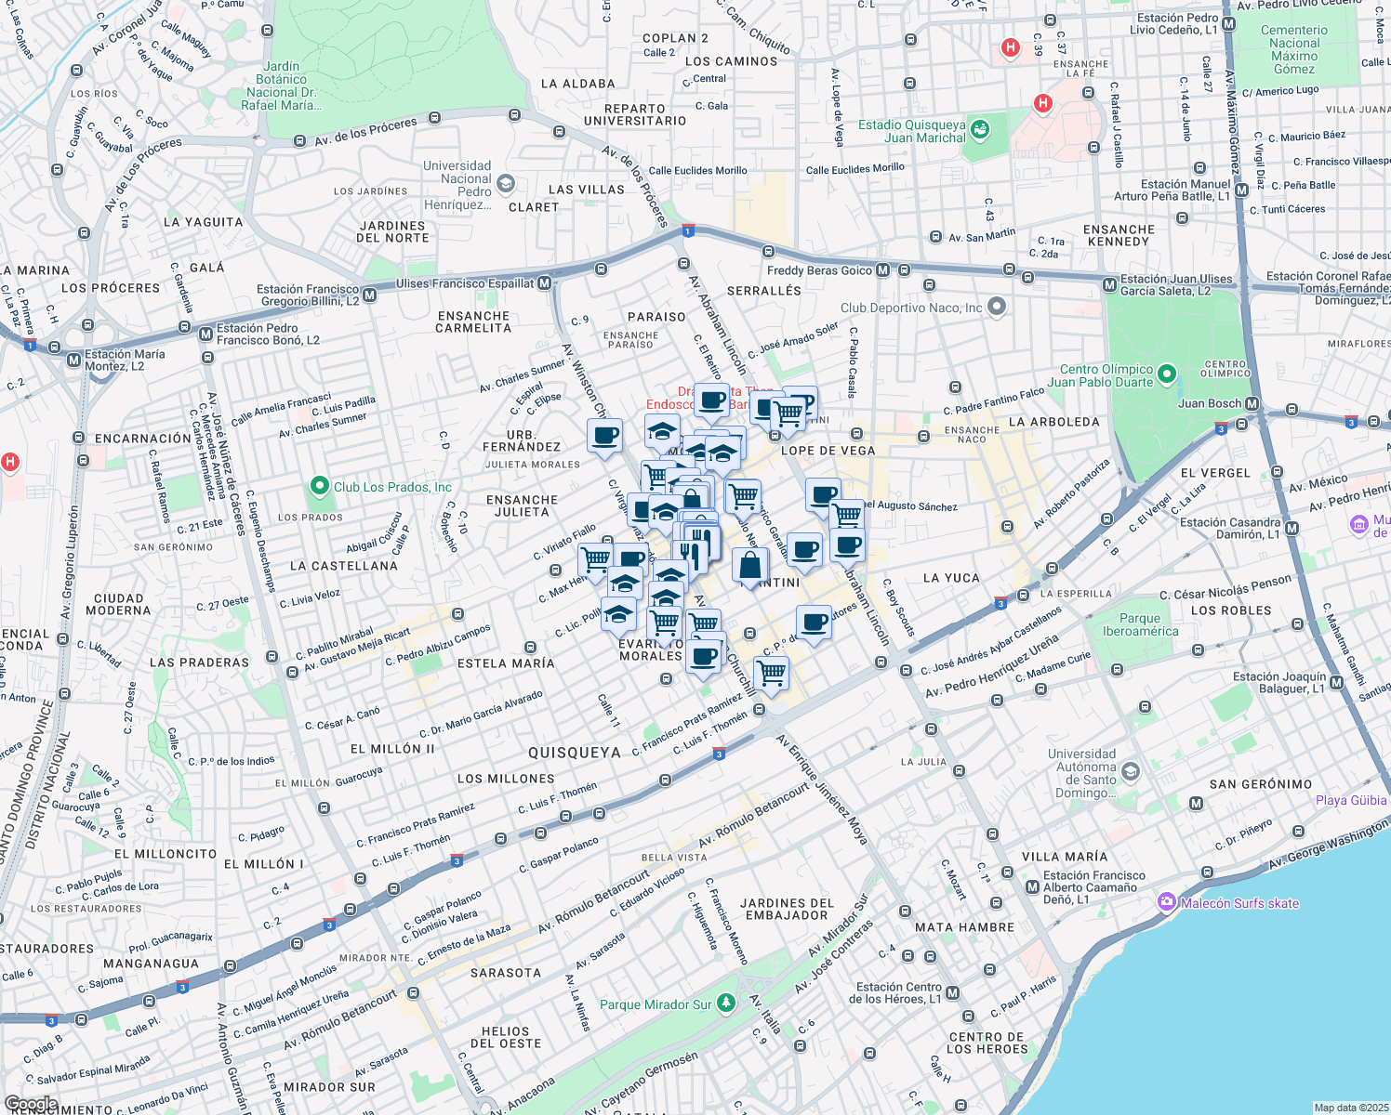This screenshot has height=1115, width=1391.
Task: Select Estación María Montez metro icon
Action: pos(73,360)
